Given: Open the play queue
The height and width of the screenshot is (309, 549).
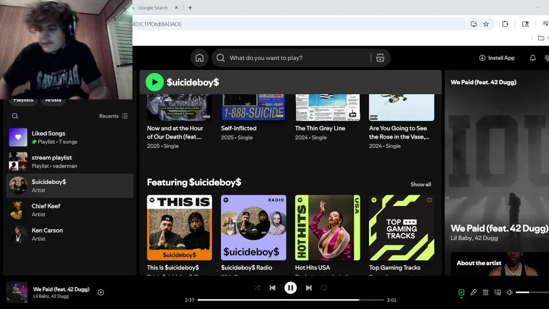Looking at the screenshot, I should [486, 292].
